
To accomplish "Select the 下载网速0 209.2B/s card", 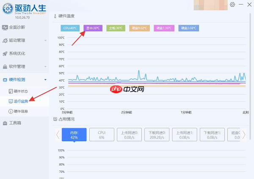I will tap(156, 135).
